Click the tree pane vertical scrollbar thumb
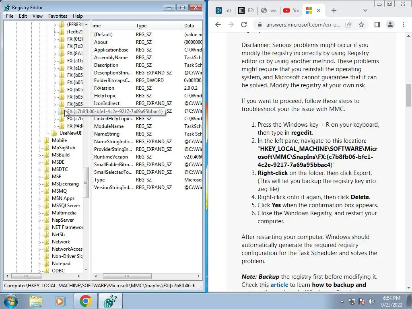412x309 pixels. pyautogui.click(x=86, y=182)
